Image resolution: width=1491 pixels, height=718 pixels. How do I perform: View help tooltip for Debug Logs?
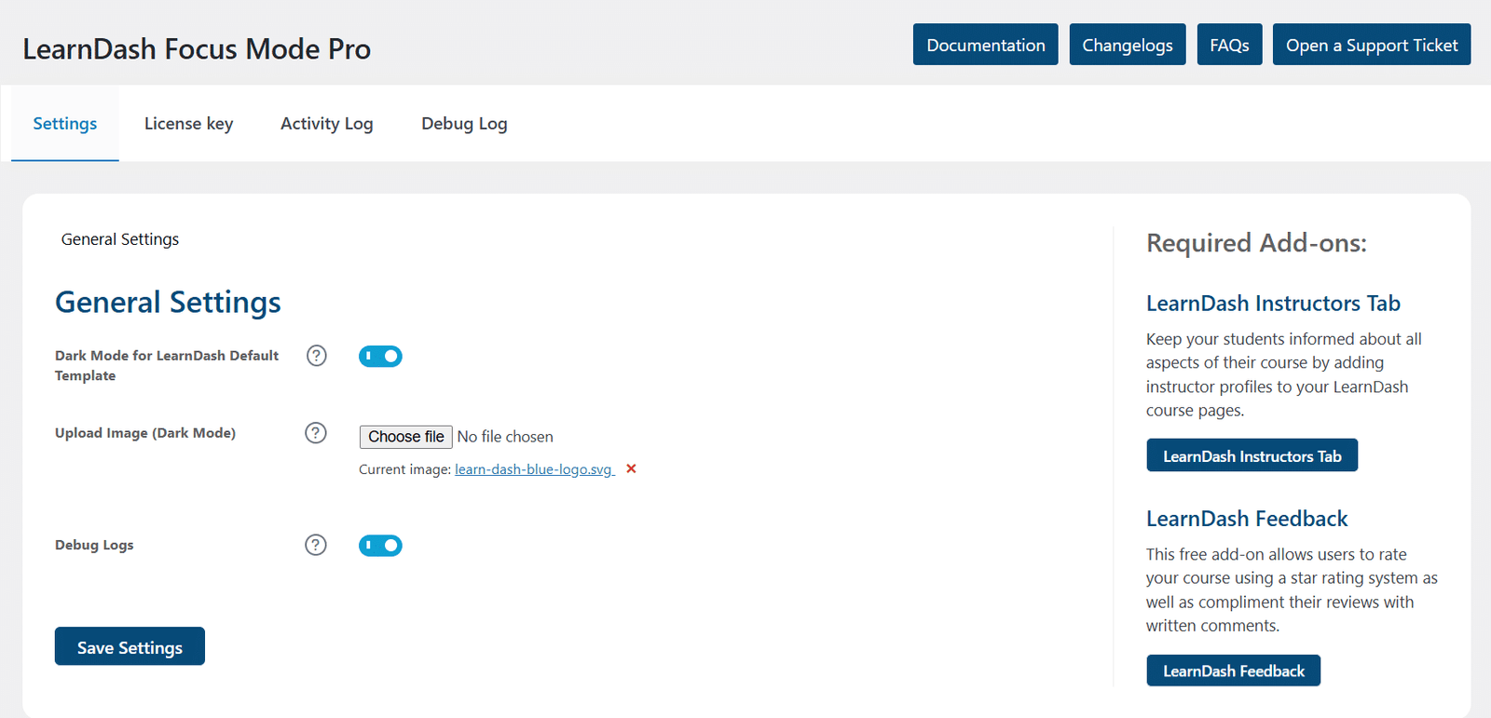coord(316,545)
